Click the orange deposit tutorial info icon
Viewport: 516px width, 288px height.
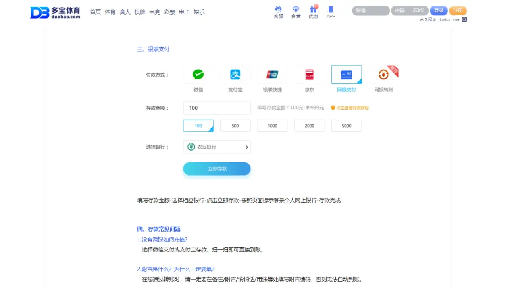tap(333, 108)
